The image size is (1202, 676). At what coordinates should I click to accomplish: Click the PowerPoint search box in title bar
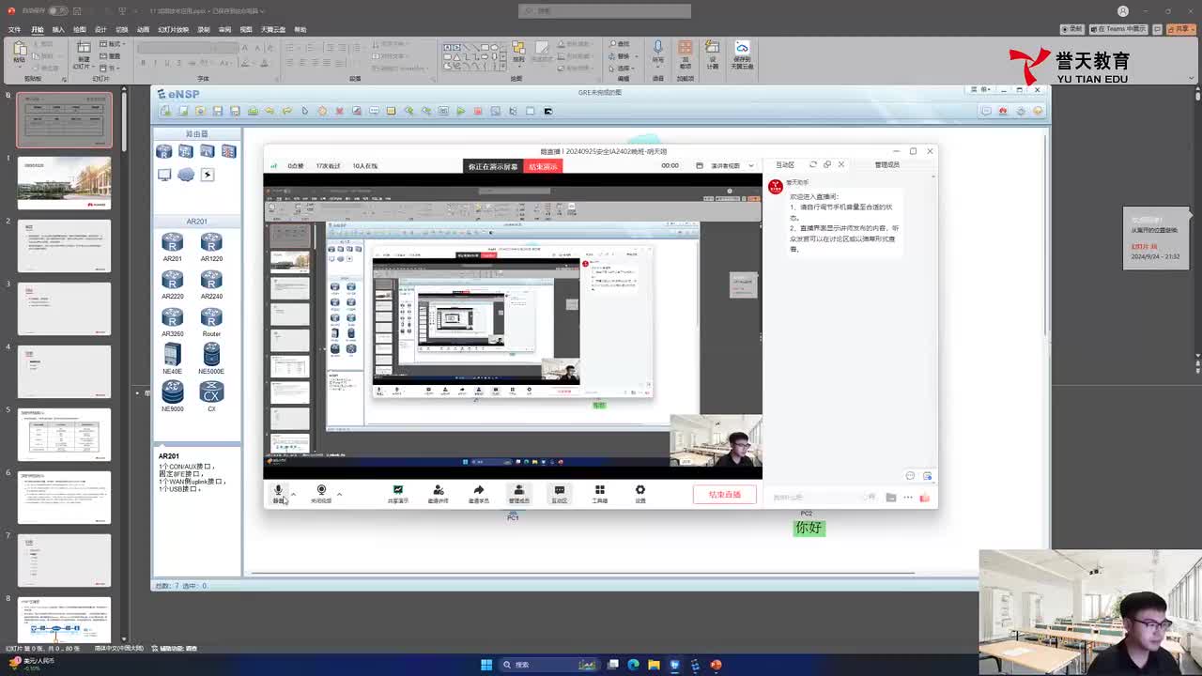(x=605, y=11)
